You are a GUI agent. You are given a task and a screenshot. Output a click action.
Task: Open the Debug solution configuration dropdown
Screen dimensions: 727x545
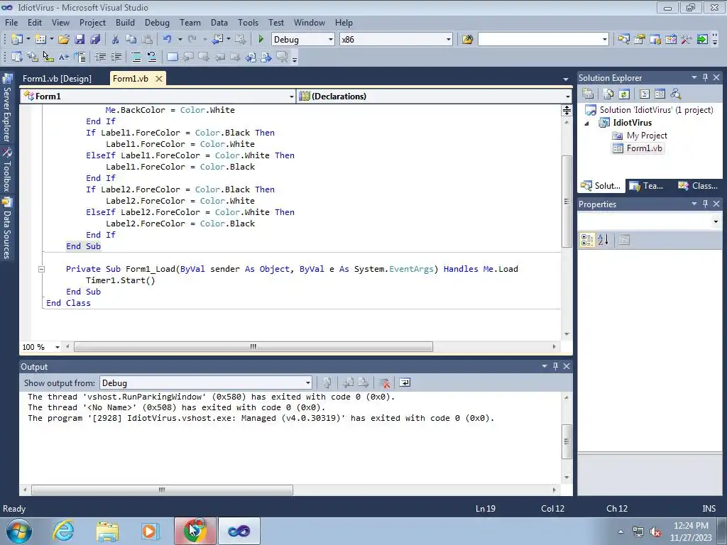[331, 40]
